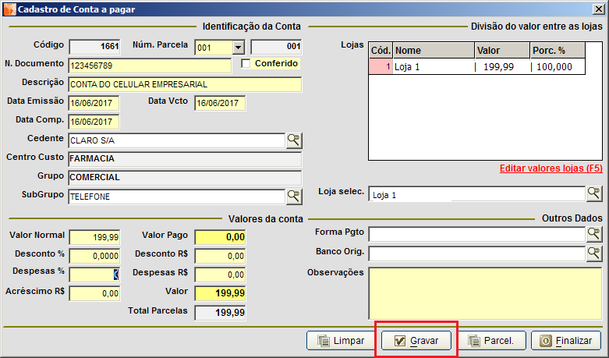Image resolution: width=609 pixels, height=358 pixels.
Task: Click the SubGrupo lookup magnifier icon
Action: point(293,196)
